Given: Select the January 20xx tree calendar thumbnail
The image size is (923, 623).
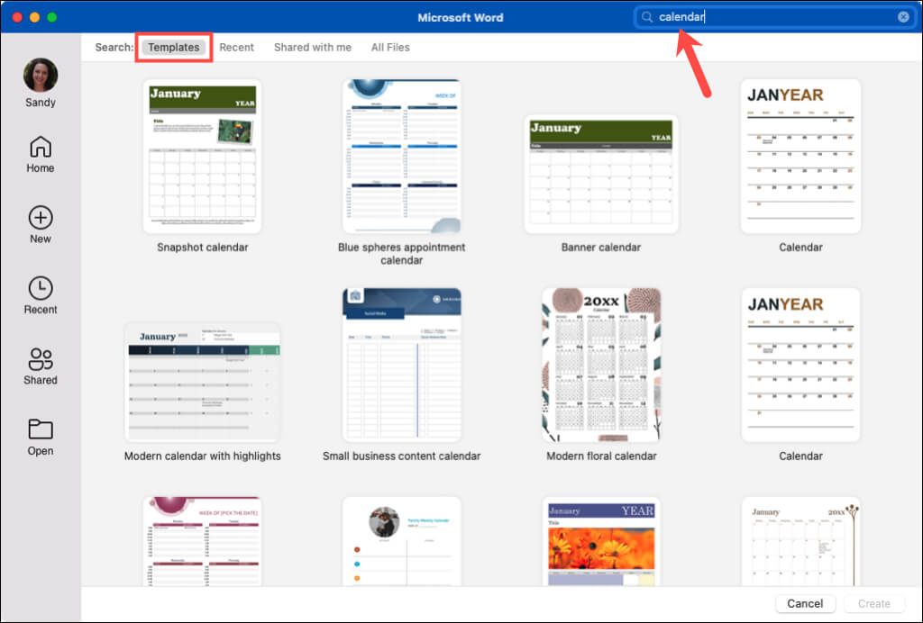Looking at the screenshot, I should (800, 541).
